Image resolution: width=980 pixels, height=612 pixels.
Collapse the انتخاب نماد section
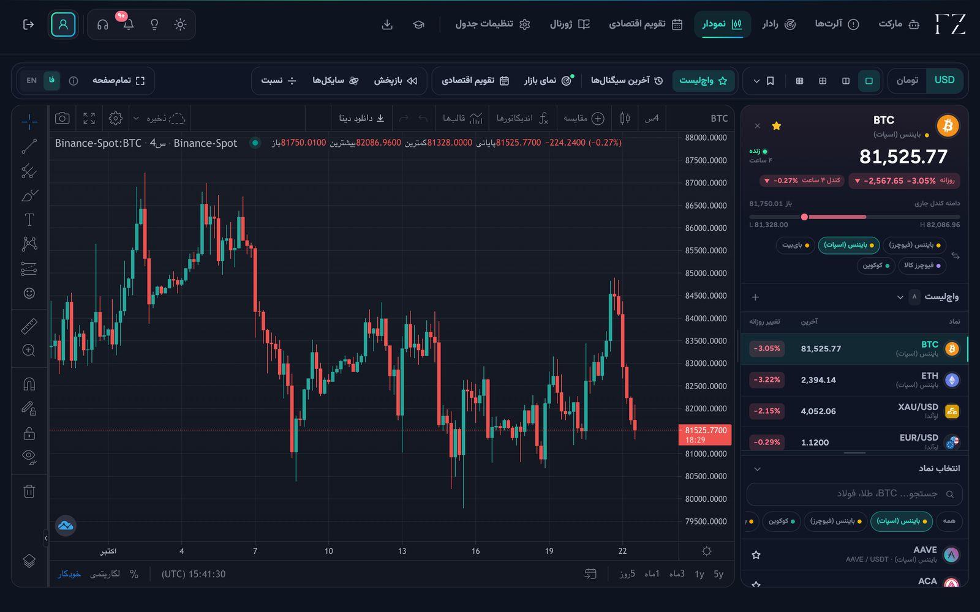[x=757, y=469]
